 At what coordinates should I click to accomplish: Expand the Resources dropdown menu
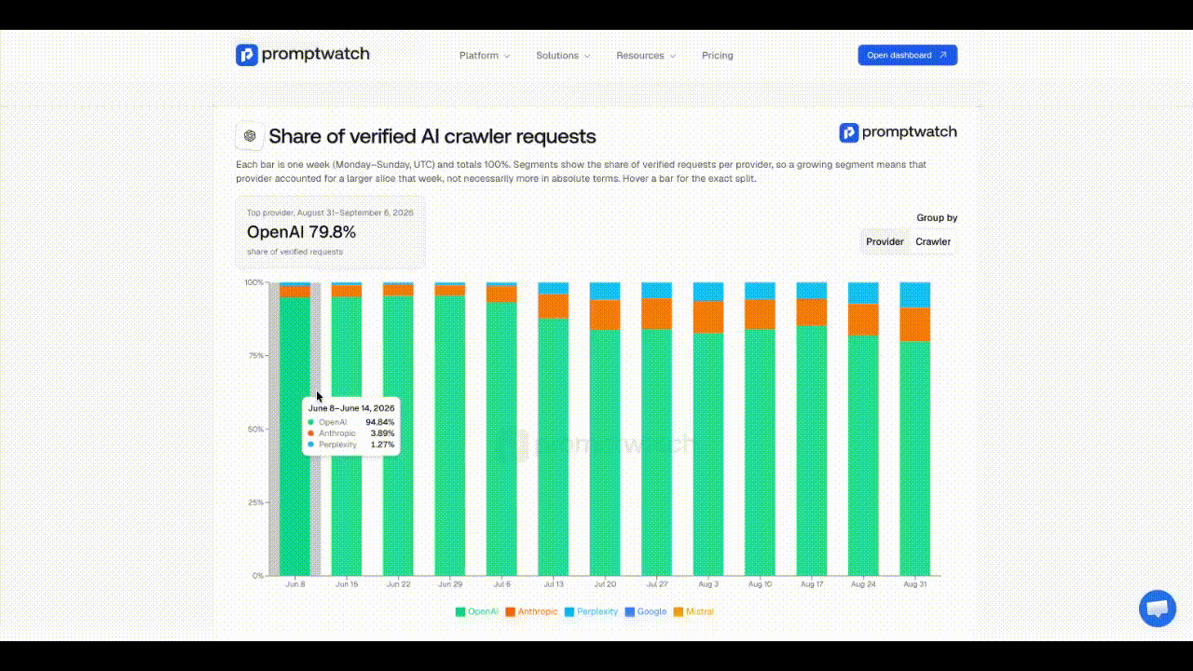point(646,56)
